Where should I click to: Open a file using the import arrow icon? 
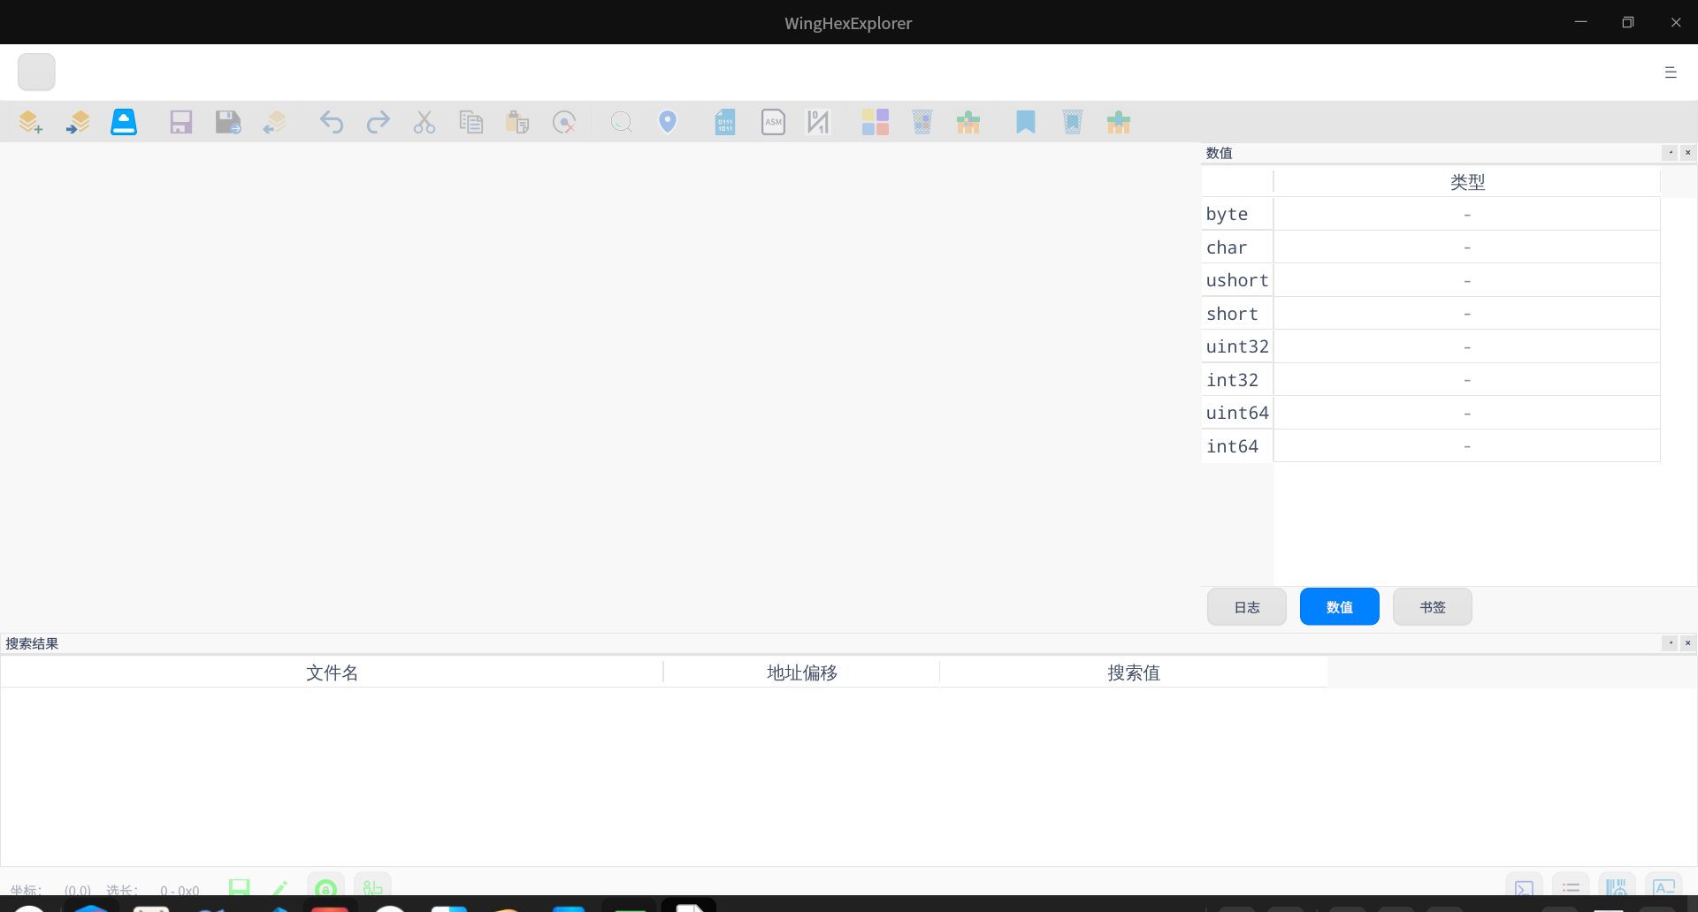point(78,122)
